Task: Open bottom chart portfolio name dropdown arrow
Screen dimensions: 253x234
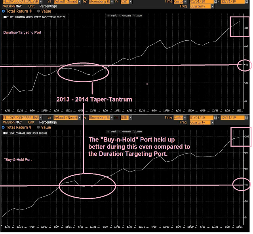Action: [41, 118]
